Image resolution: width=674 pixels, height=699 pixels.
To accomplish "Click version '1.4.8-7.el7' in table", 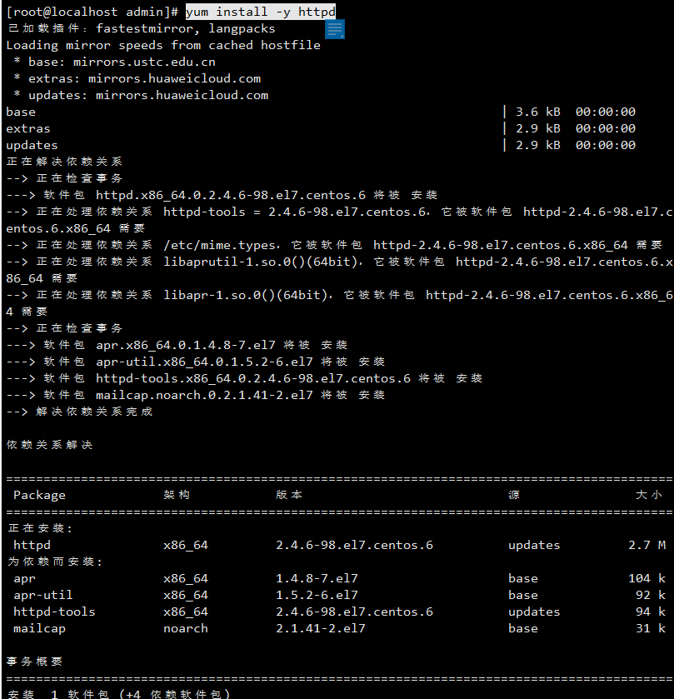I will (x=317, y=579).
